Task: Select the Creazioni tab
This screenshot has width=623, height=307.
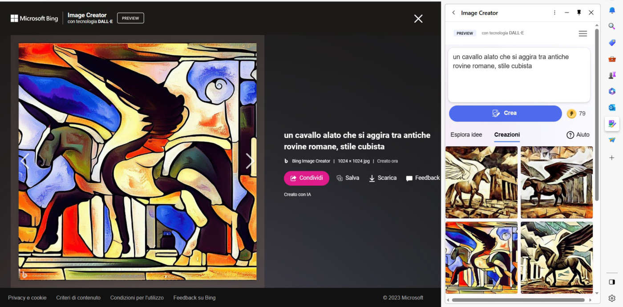Action: [x=507, y=135]
